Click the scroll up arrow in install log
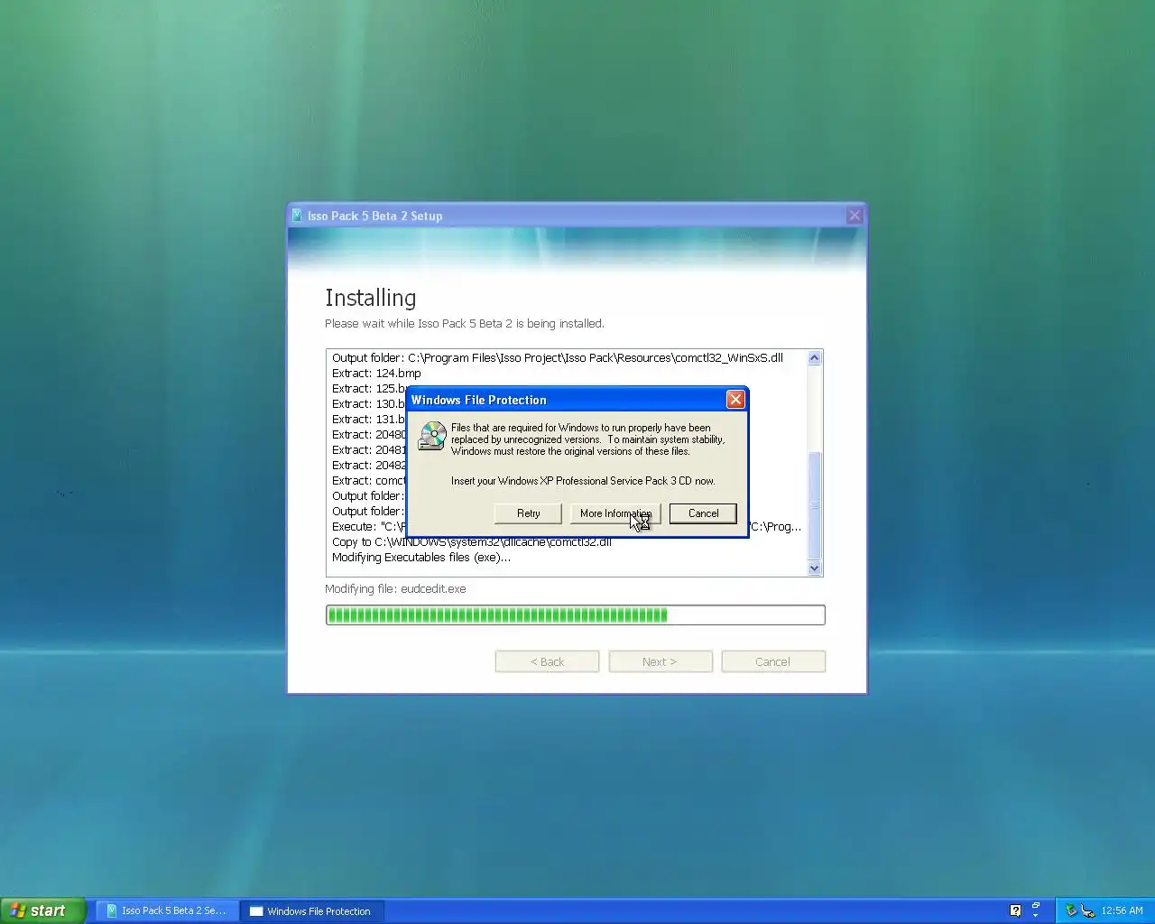 [814, 358]
